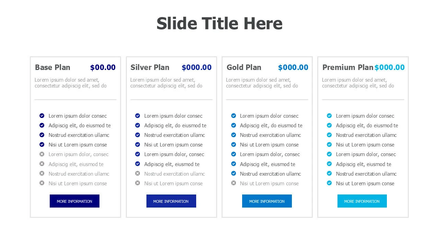Click the only gray X icon in Gold Plan
Screen dimensions: 439x247
coord(234,183)
